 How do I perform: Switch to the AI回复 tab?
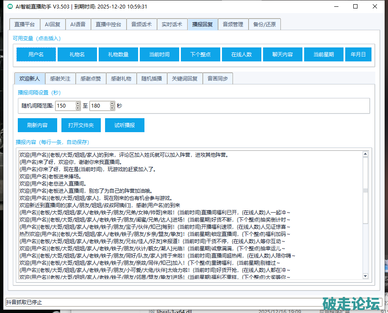(x=53, y=25)
